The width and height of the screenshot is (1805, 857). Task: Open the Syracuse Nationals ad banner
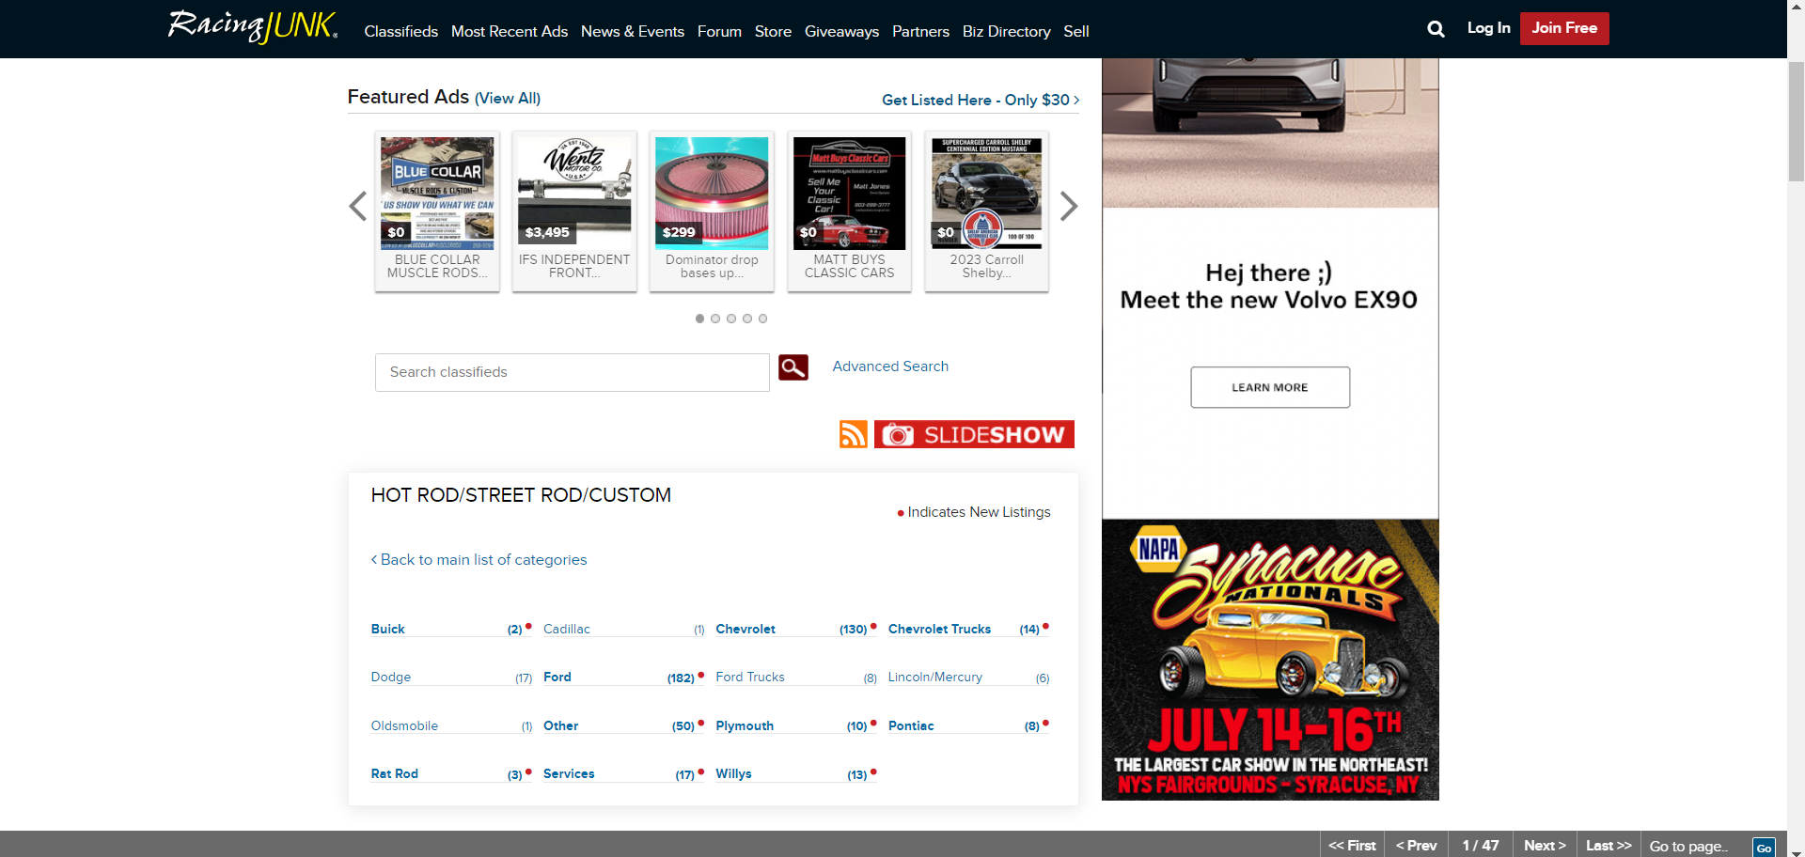[1270, 660]
